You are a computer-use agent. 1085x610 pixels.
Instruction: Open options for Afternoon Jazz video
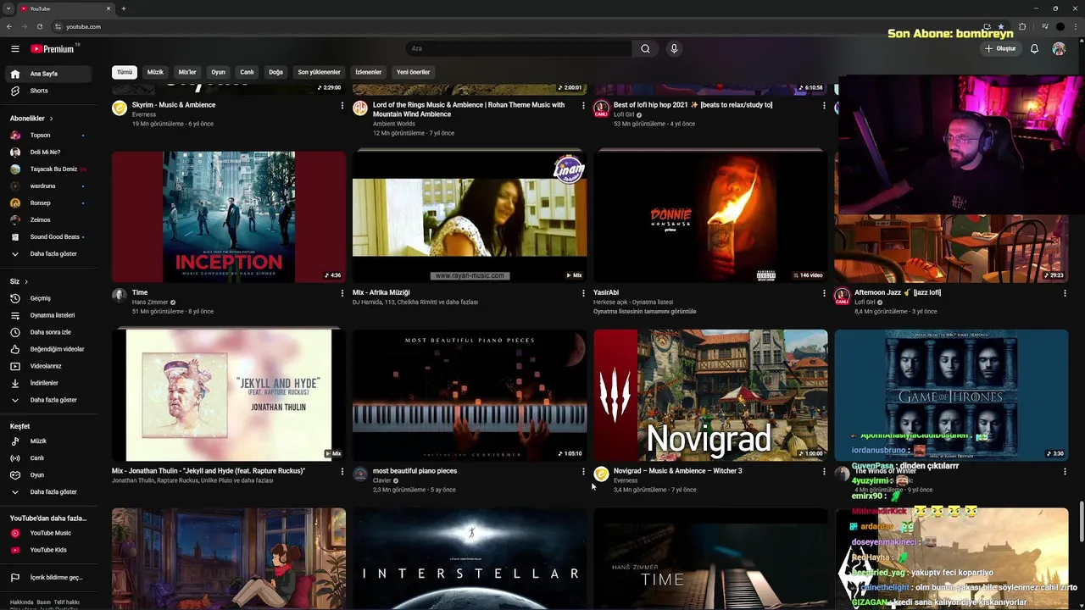click(x=1065, y=293)
